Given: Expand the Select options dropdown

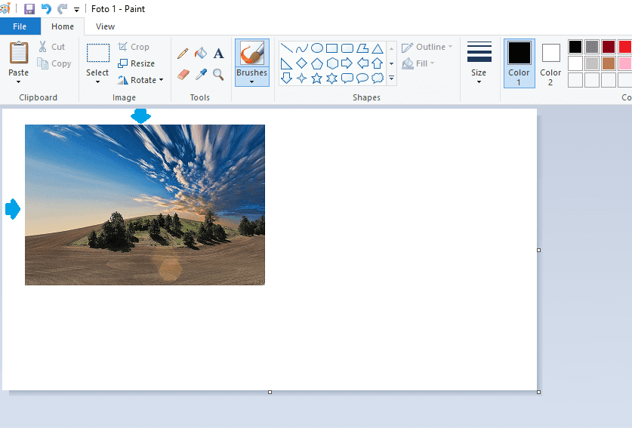Looking at the screenshot, I should tap(97, 82).
